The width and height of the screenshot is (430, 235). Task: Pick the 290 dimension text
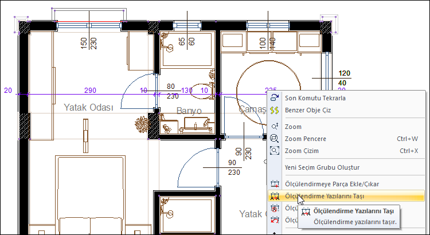tap(90, 90)
